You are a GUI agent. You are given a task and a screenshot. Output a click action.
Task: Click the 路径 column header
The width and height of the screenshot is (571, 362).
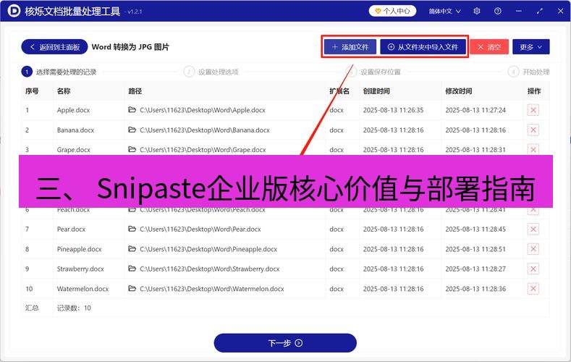pos(135,91)
